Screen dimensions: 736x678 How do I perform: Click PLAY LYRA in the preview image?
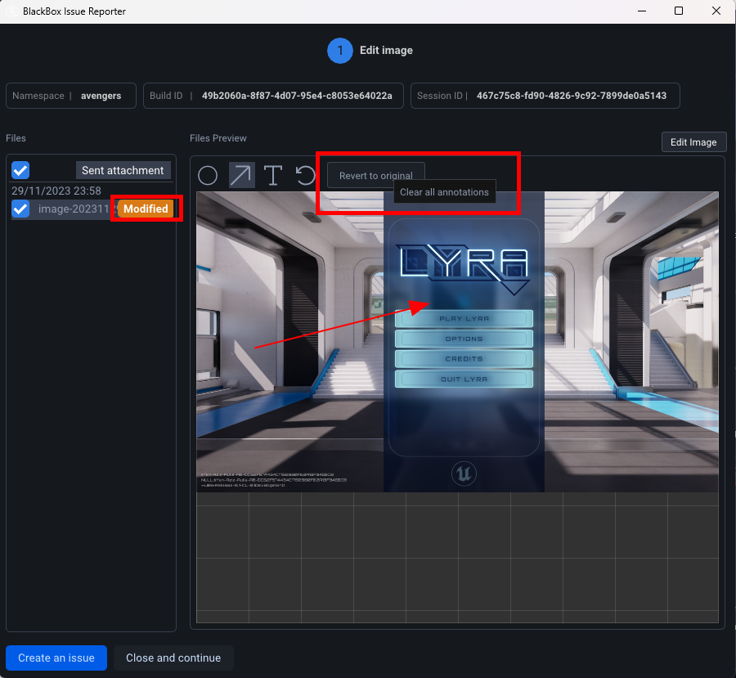click(x=464, y=318)
